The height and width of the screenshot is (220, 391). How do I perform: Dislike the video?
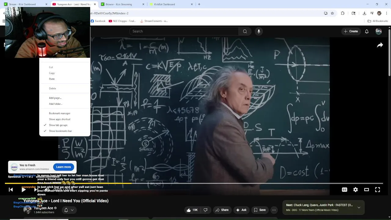(x=206, y=210)
